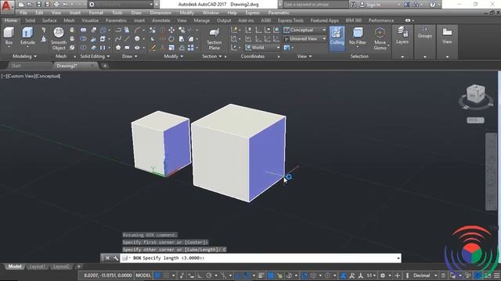The image size is (501, 281).
Task: Toggle Polar tracking in status bar
Action: coord(209,276)
